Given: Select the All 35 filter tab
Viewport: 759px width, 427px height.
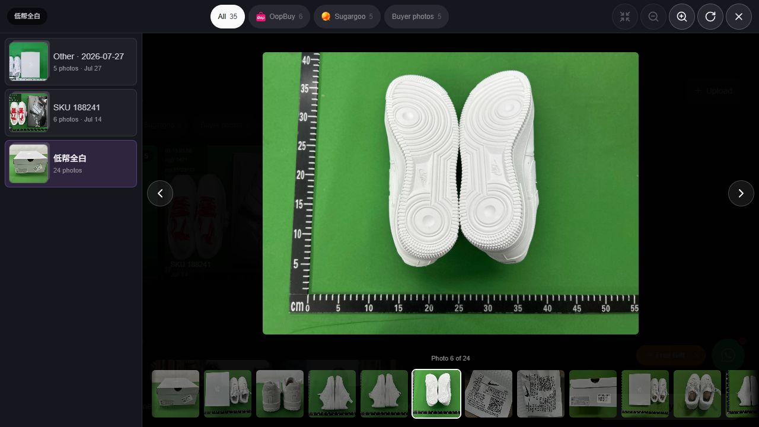Looking at the screenshot, I should (x=228, y=17).
